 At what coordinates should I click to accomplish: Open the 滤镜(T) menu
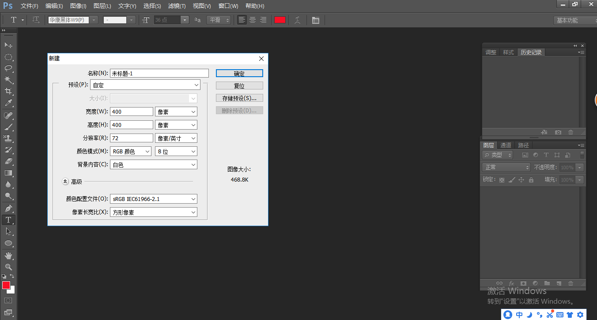pos(177,6)
